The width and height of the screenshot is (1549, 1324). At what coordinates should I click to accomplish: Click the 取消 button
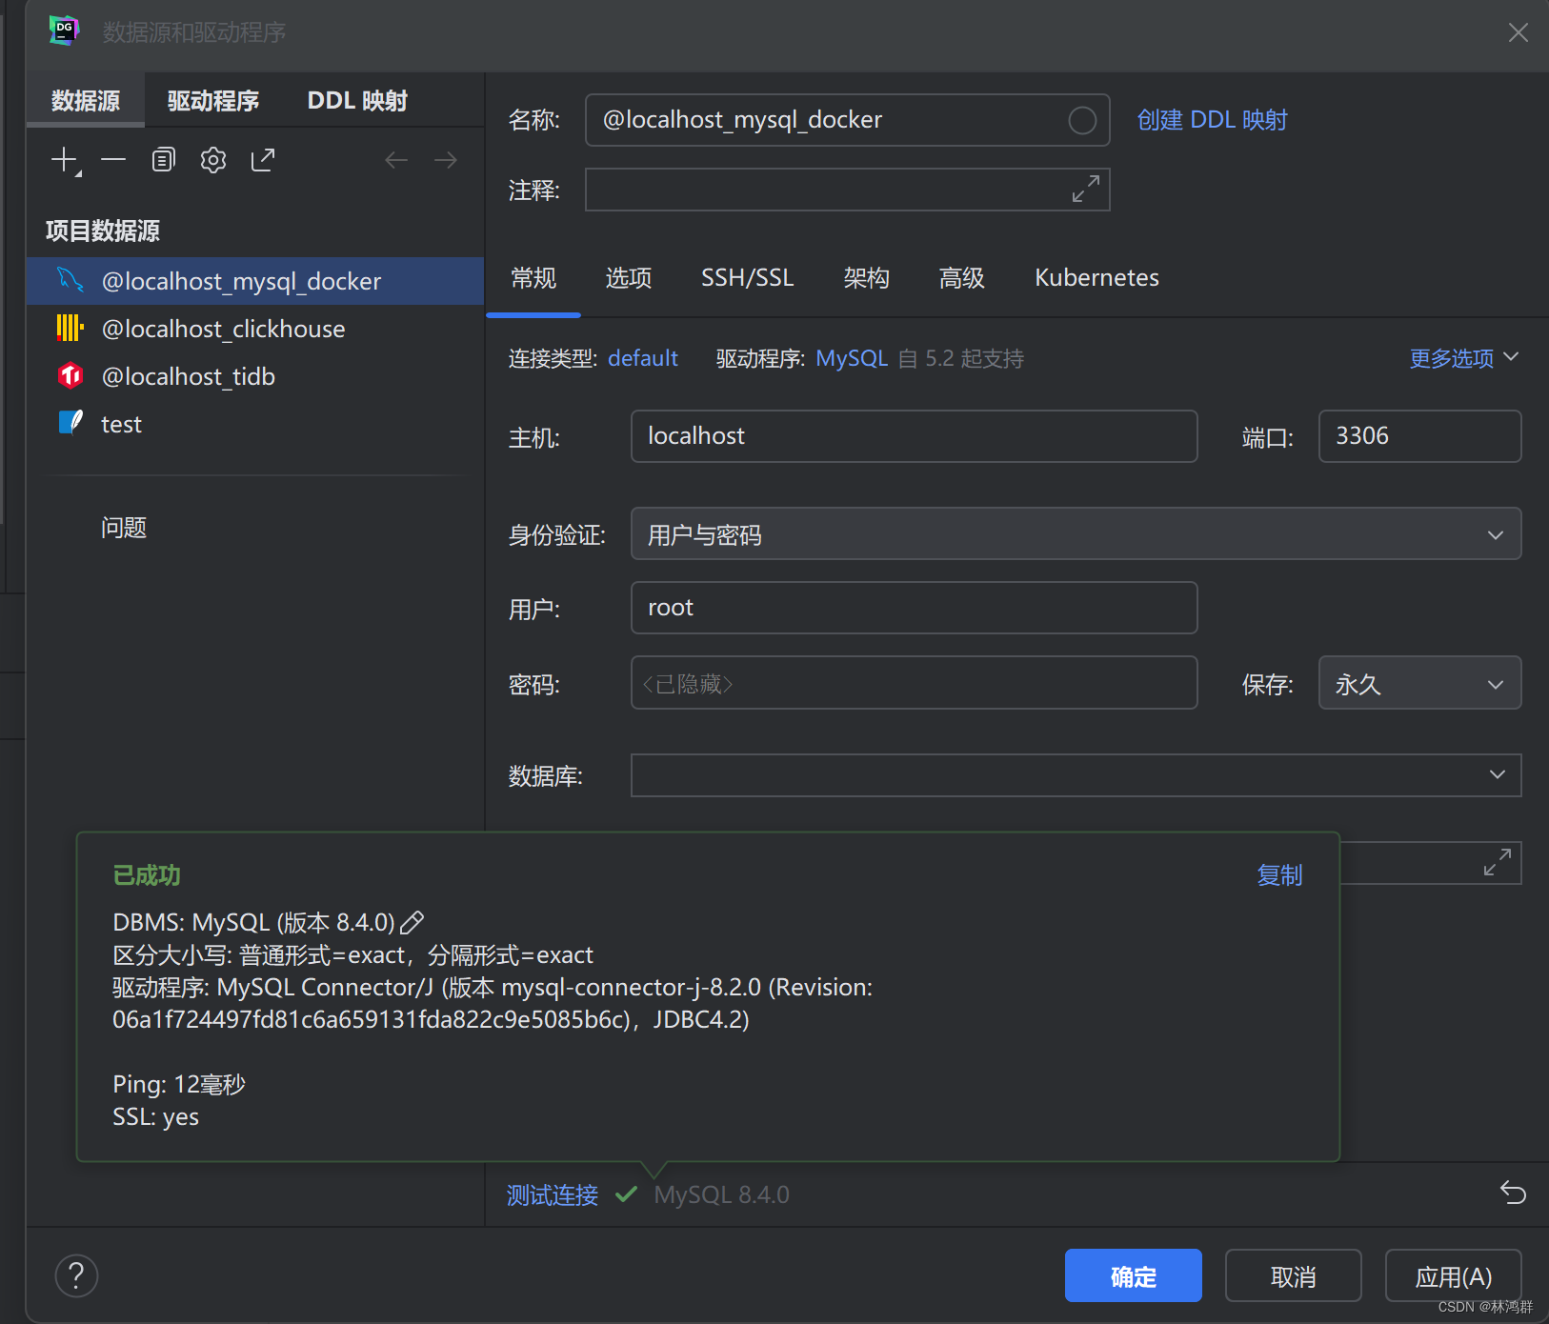point(1294,1275)
